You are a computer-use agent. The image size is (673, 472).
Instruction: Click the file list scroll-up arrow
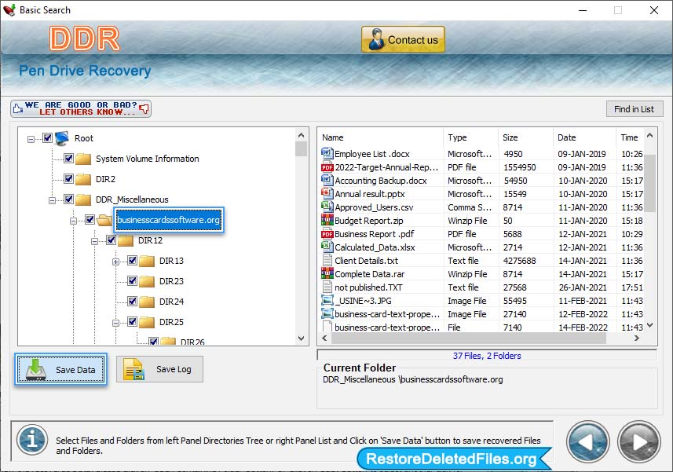click(x=649, y=136)
